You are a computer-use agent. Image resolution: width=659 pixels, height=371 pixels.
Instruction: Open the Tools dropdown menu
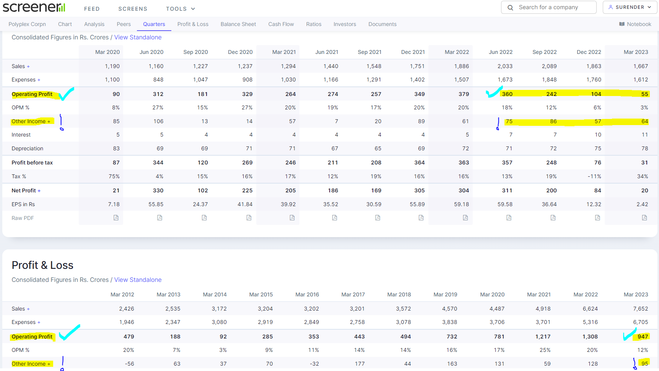click(180, 9)
